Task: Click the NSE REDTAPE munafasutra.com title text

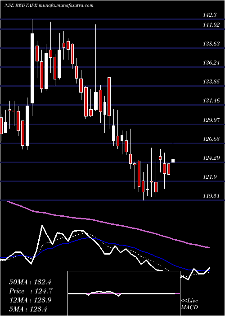Action: [x=49, y=5]
